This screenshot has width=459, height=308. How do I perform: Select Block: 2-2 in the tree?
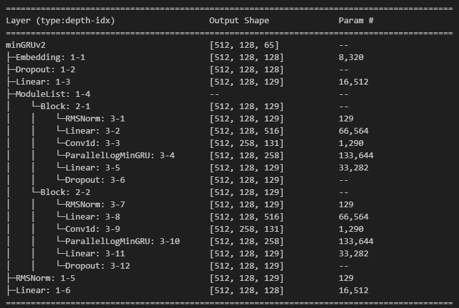coord(65,192)
